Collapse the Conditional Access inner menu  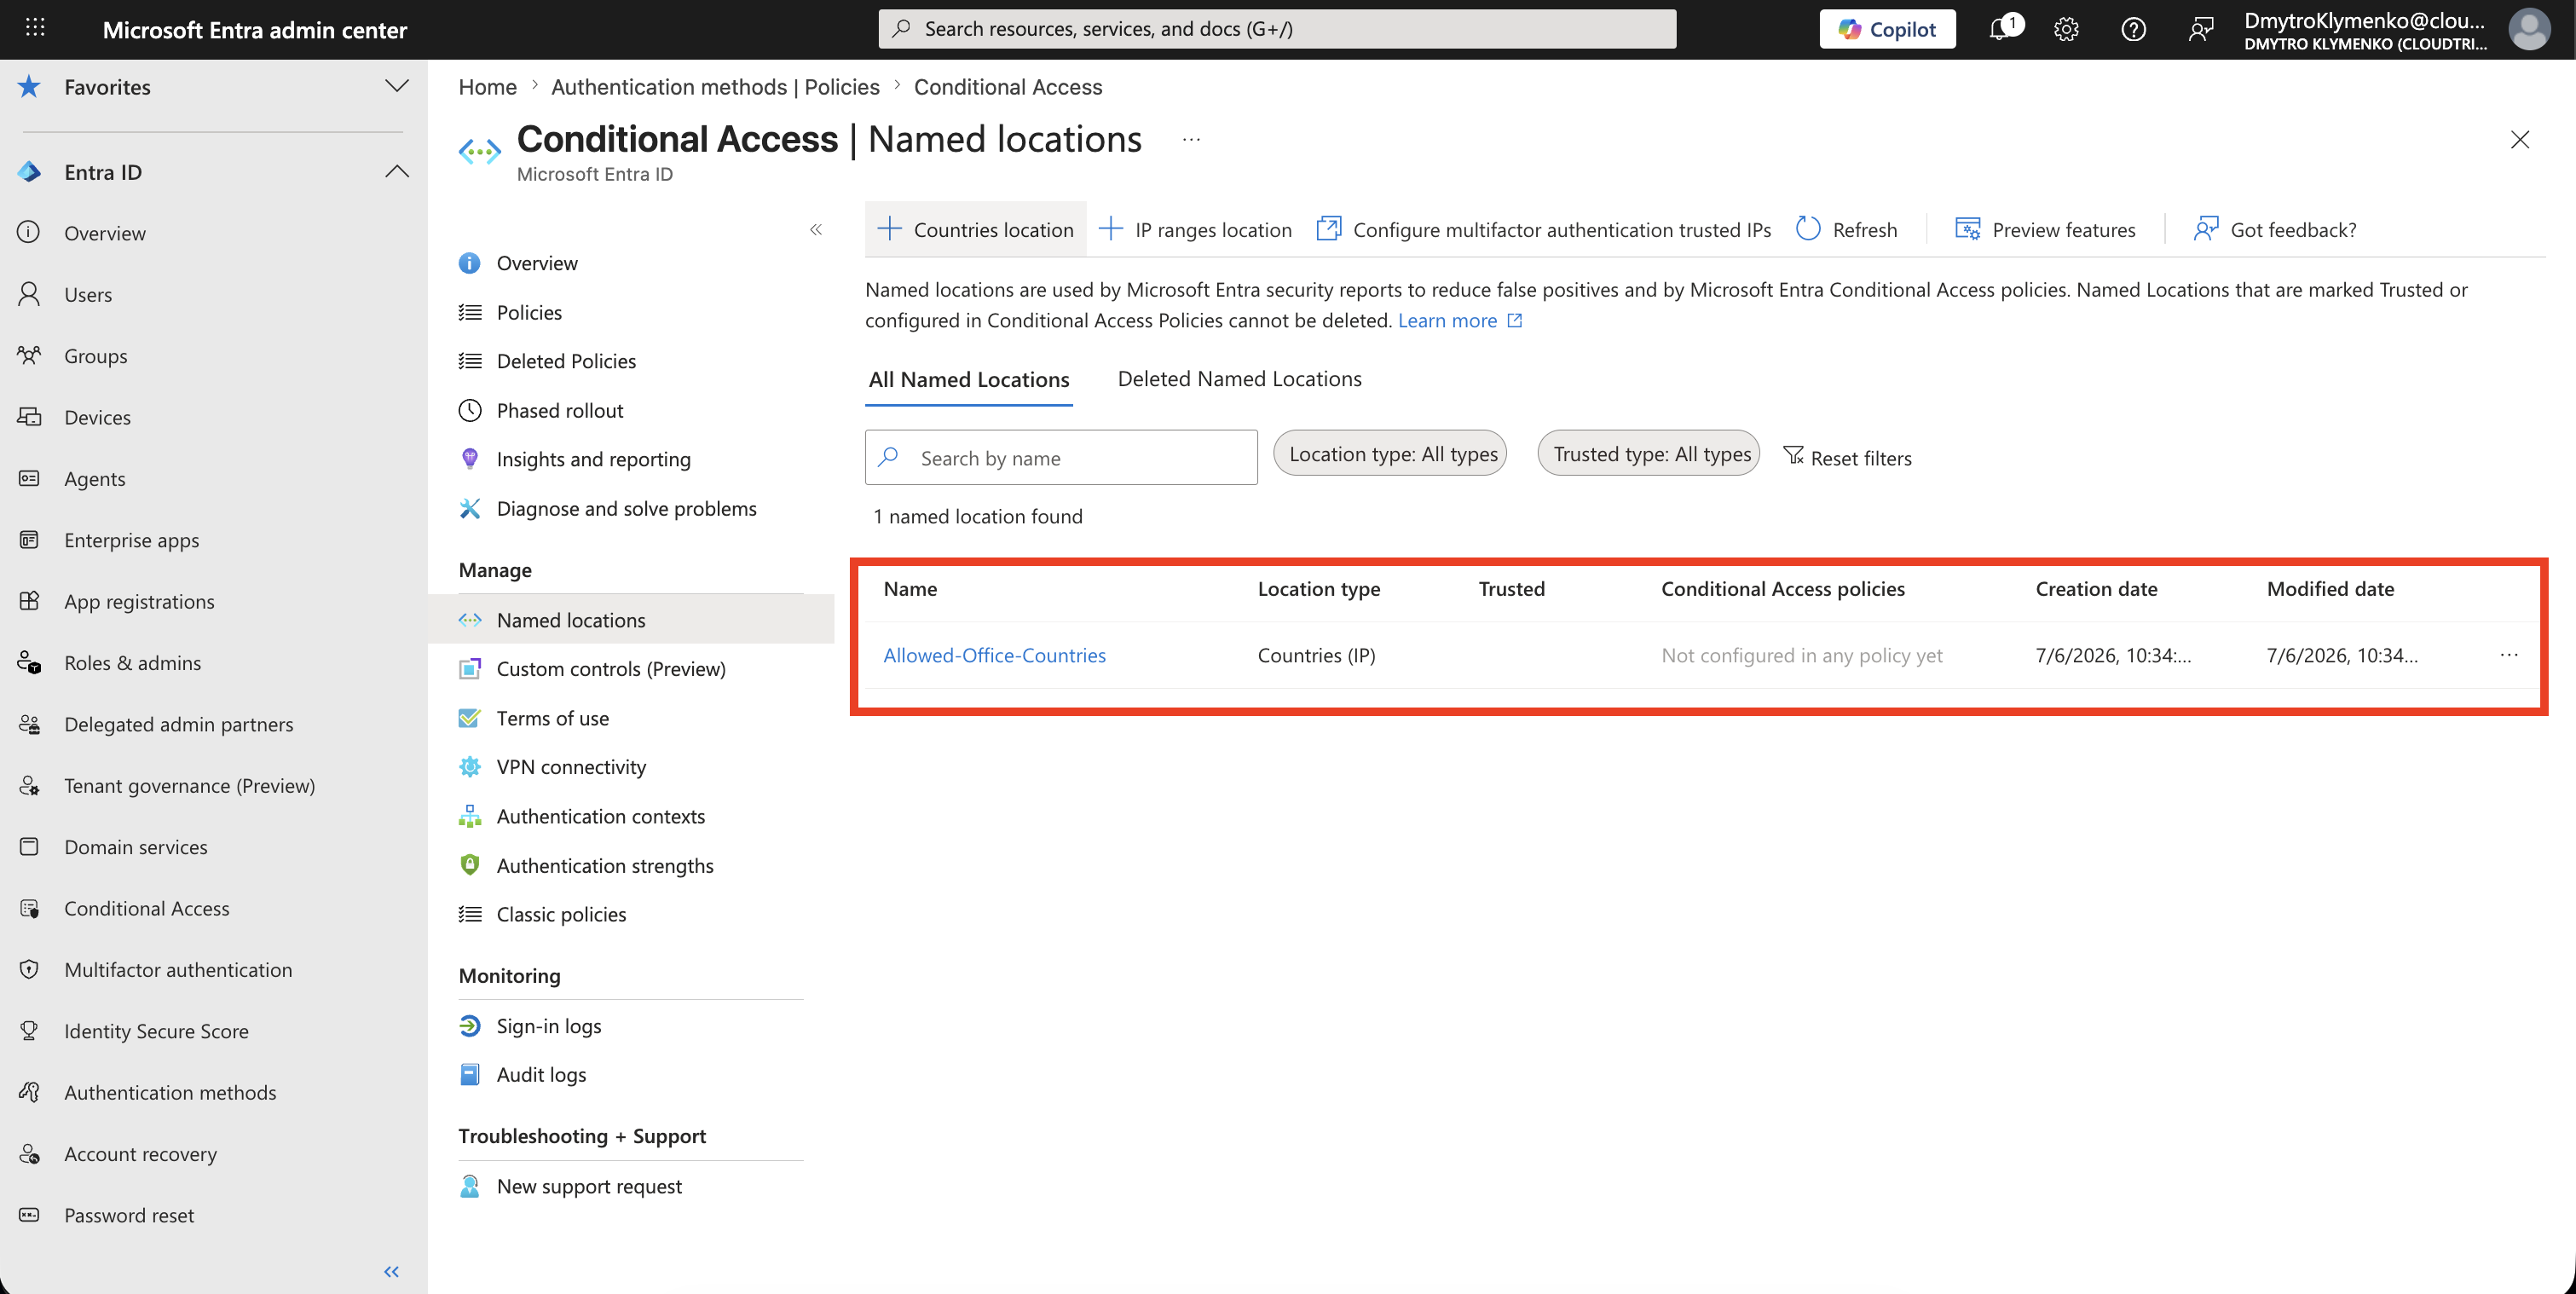(x=816, y=229)
